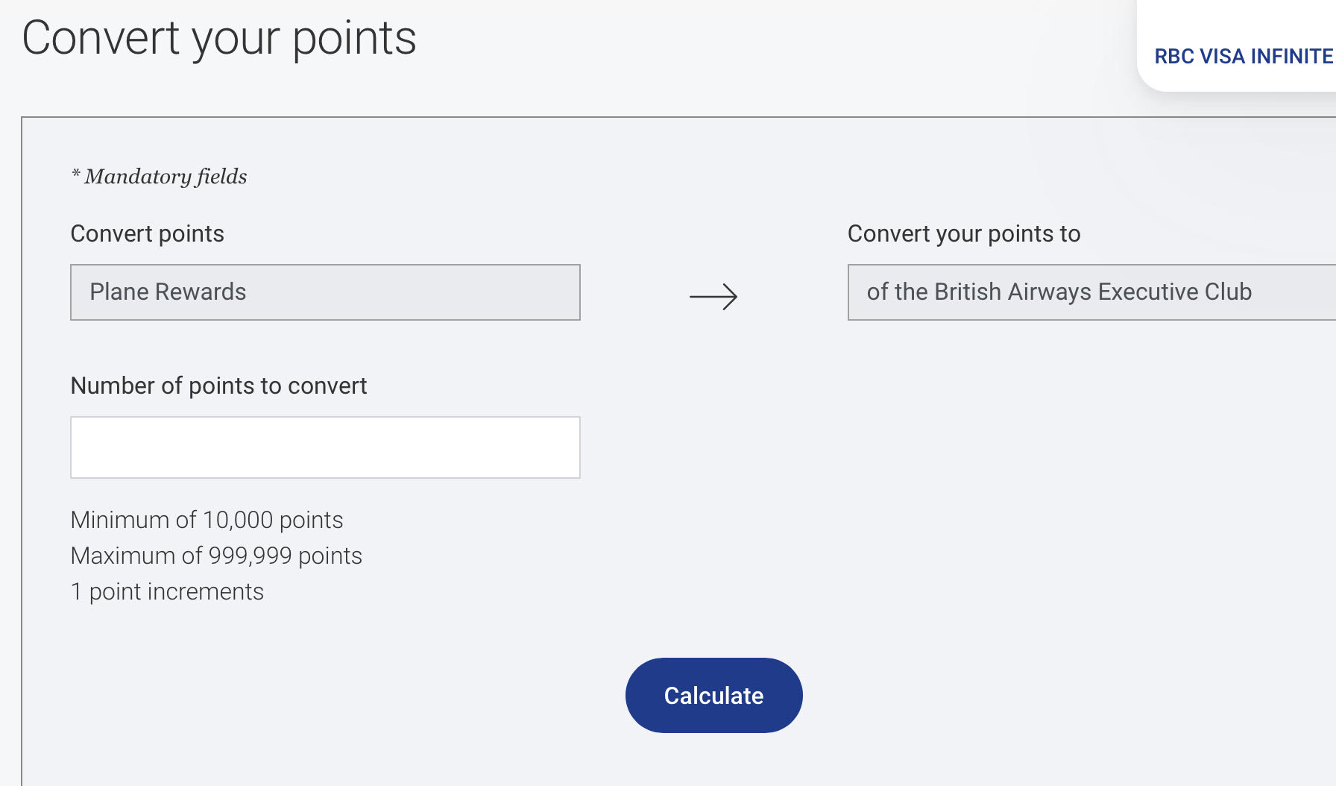Click the 1 point increments text
The image size is (1336, 786).
coord(167,591)
